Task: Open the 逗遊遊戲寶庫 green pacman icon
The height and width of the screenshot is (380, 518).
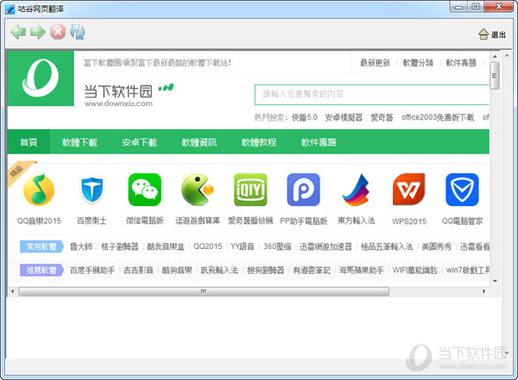Action: [x=198, y=190]
